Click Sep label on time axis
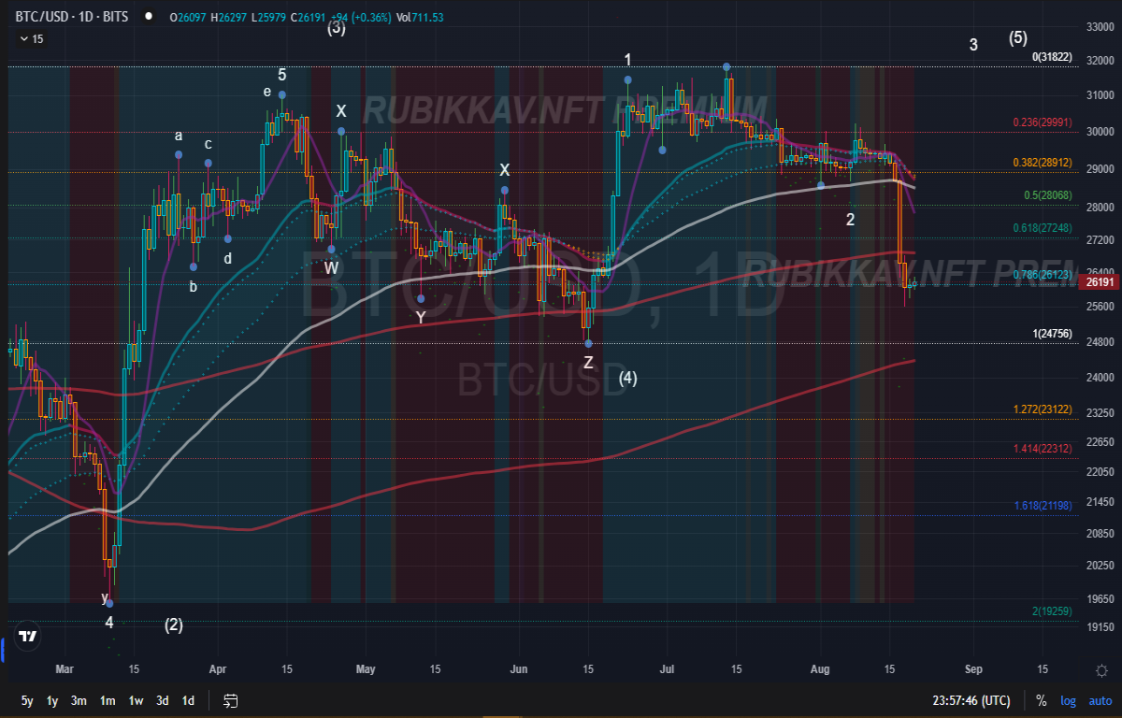Screen dimensions: 1122x718 [x=973, y=669]
